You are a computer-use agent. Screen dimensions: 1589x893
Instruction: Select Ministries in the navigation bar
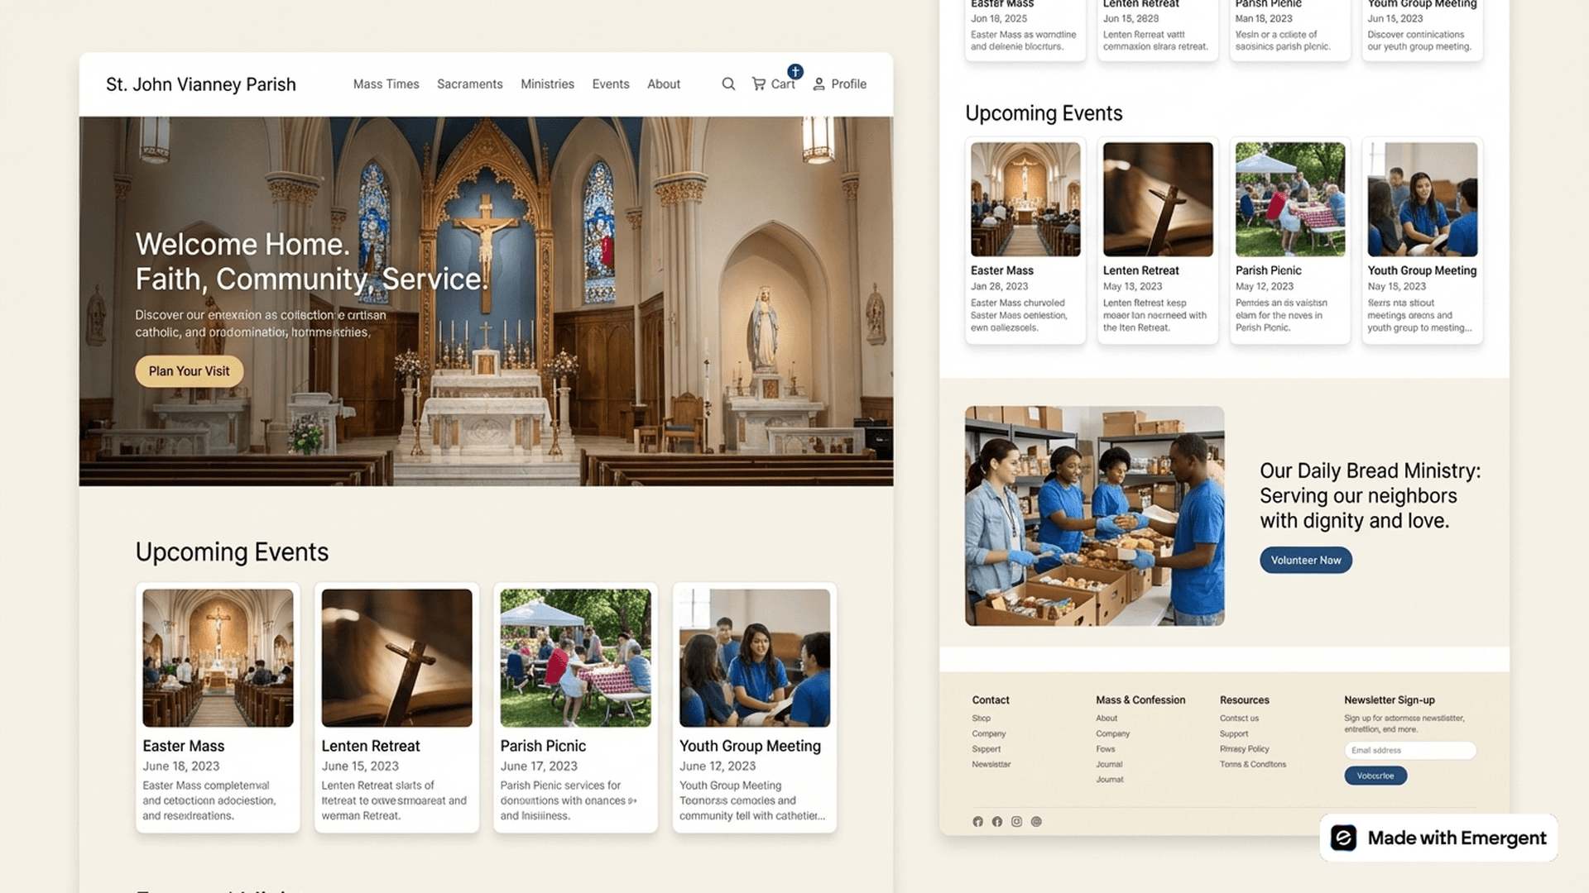(547, 84)
